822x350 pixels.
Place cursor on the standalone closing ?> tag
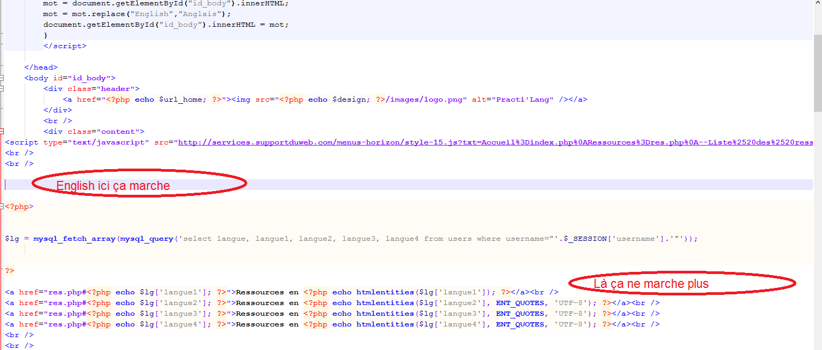pyautogui.click(x=10, y=271)
